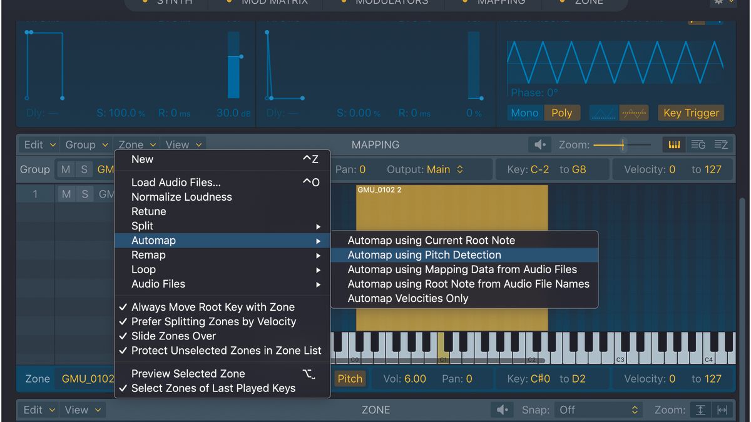The width and height of the screenshot is (751, 422).
Task: Click the Zoom slider handle
Action: pyautogui.click(x=621, y=144)
